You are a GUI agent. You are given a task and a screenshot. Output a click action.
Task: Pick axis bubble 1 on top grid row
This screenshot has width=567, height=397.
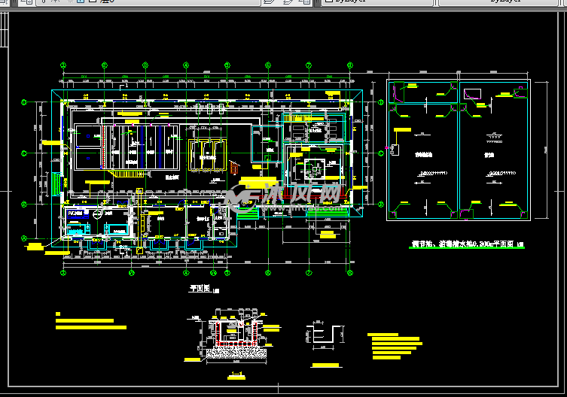point(63,65)
